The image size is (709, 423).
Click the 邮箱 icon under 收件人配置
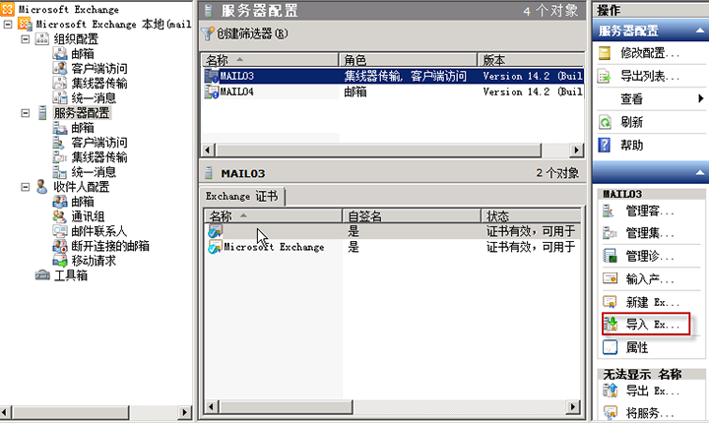point(60,202)
